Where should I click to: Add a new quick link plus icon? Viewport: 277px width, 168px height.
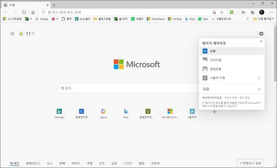pos(214,112)
